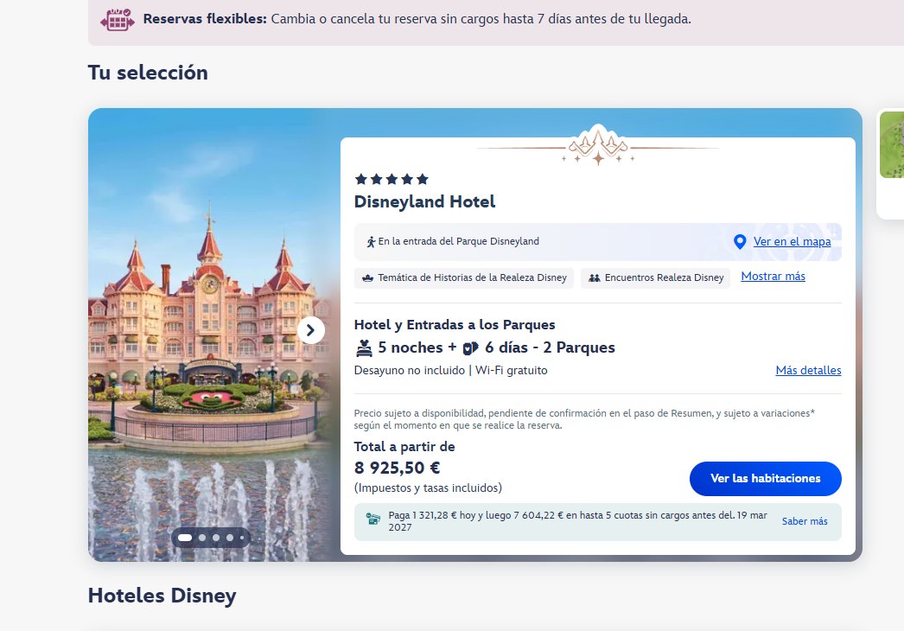
Task: Click the payment plan icon
Action: pos(373,519)
